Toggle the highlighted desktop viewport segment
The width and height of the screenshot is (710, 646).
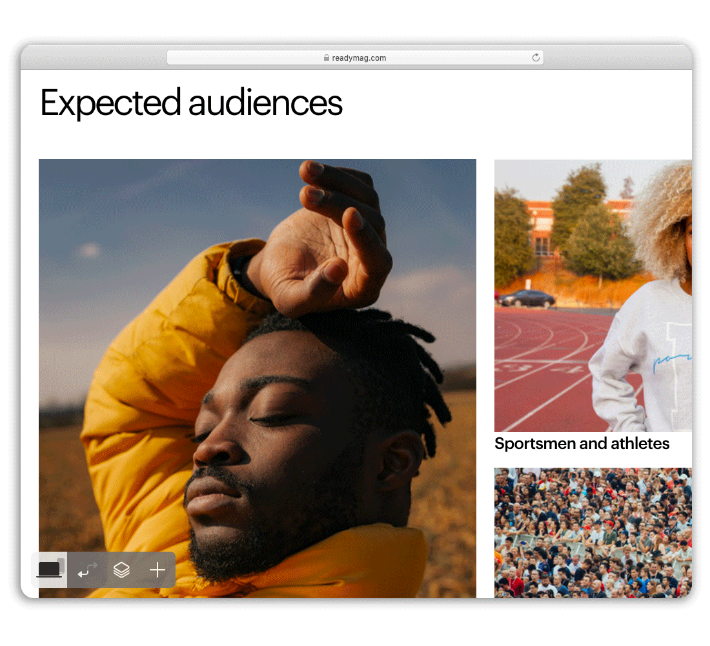[50, 570]
